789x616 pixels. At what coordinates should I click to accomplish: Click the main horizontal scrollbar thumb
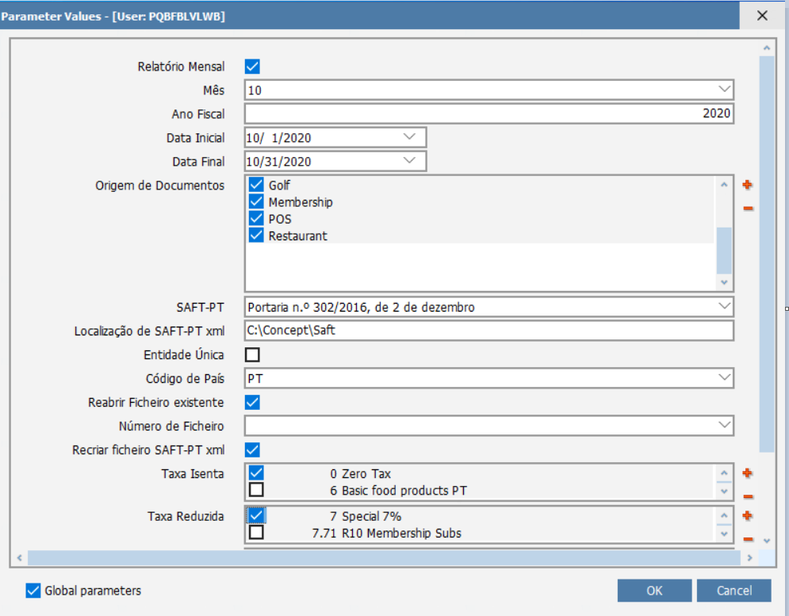click(384, 557)
